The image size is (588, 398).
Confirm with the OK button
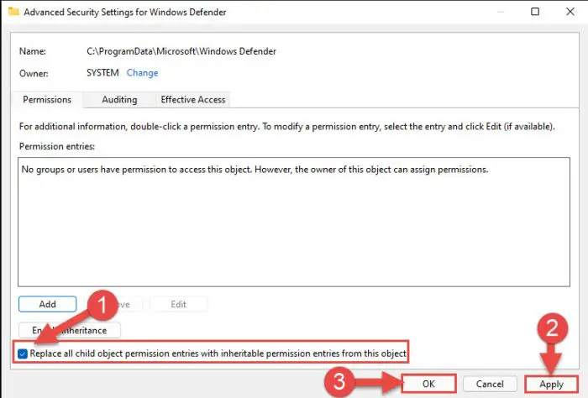[428, 384]
